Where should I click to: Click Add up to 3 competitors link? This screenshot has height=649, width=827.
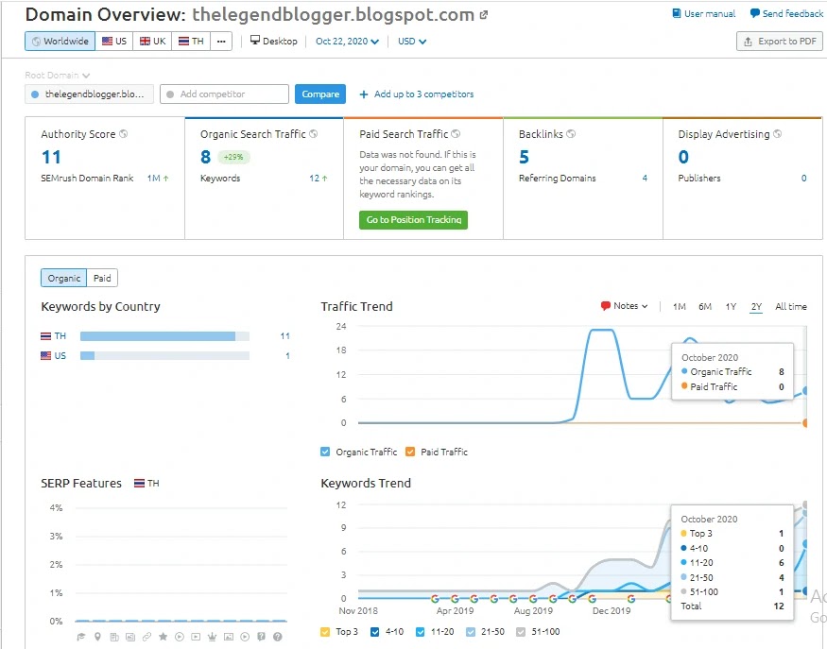coord(417,94)
